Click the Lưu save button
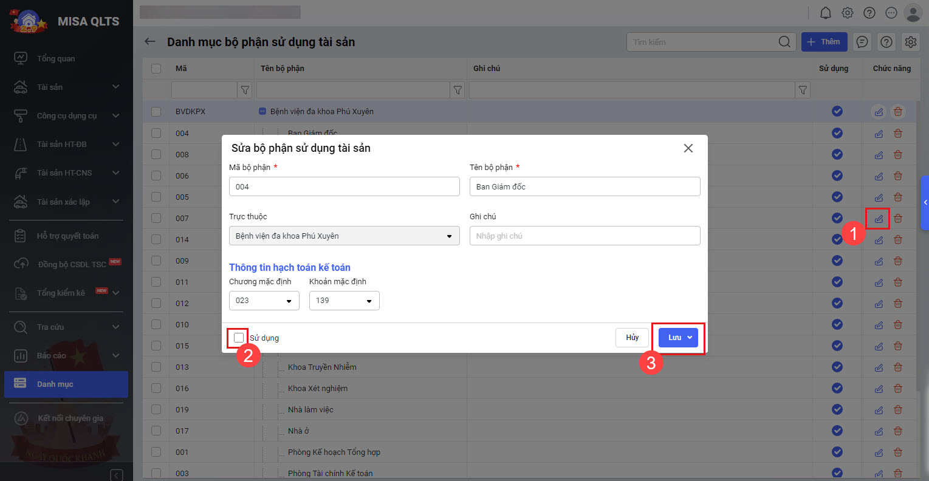Viewport: 929px width, 481px height. [673, 338]
